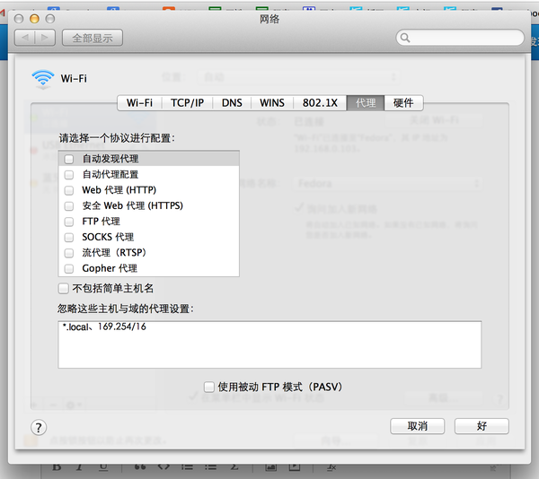The width and height of the screenshot is (539, 479).
Task: Tick the 流代理 (RTSP) checkbox
Action: [69, 253]
